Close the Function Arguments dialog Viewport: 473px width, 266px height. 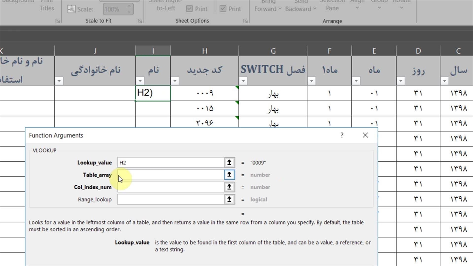click(x=365, y=135)
